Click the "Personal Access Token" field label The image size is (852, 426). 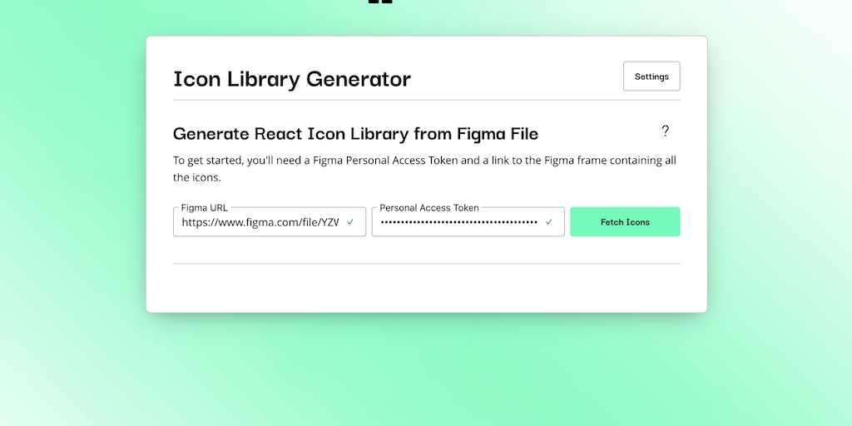coord(429,208)
